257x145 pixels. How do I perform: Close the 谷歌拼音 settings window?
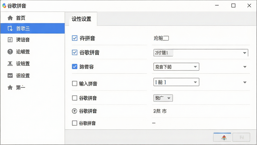click(x=249, y=6)
